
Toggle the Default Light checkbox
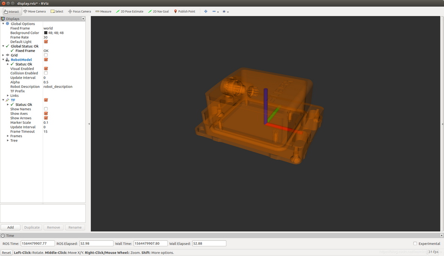click(46, 41)
